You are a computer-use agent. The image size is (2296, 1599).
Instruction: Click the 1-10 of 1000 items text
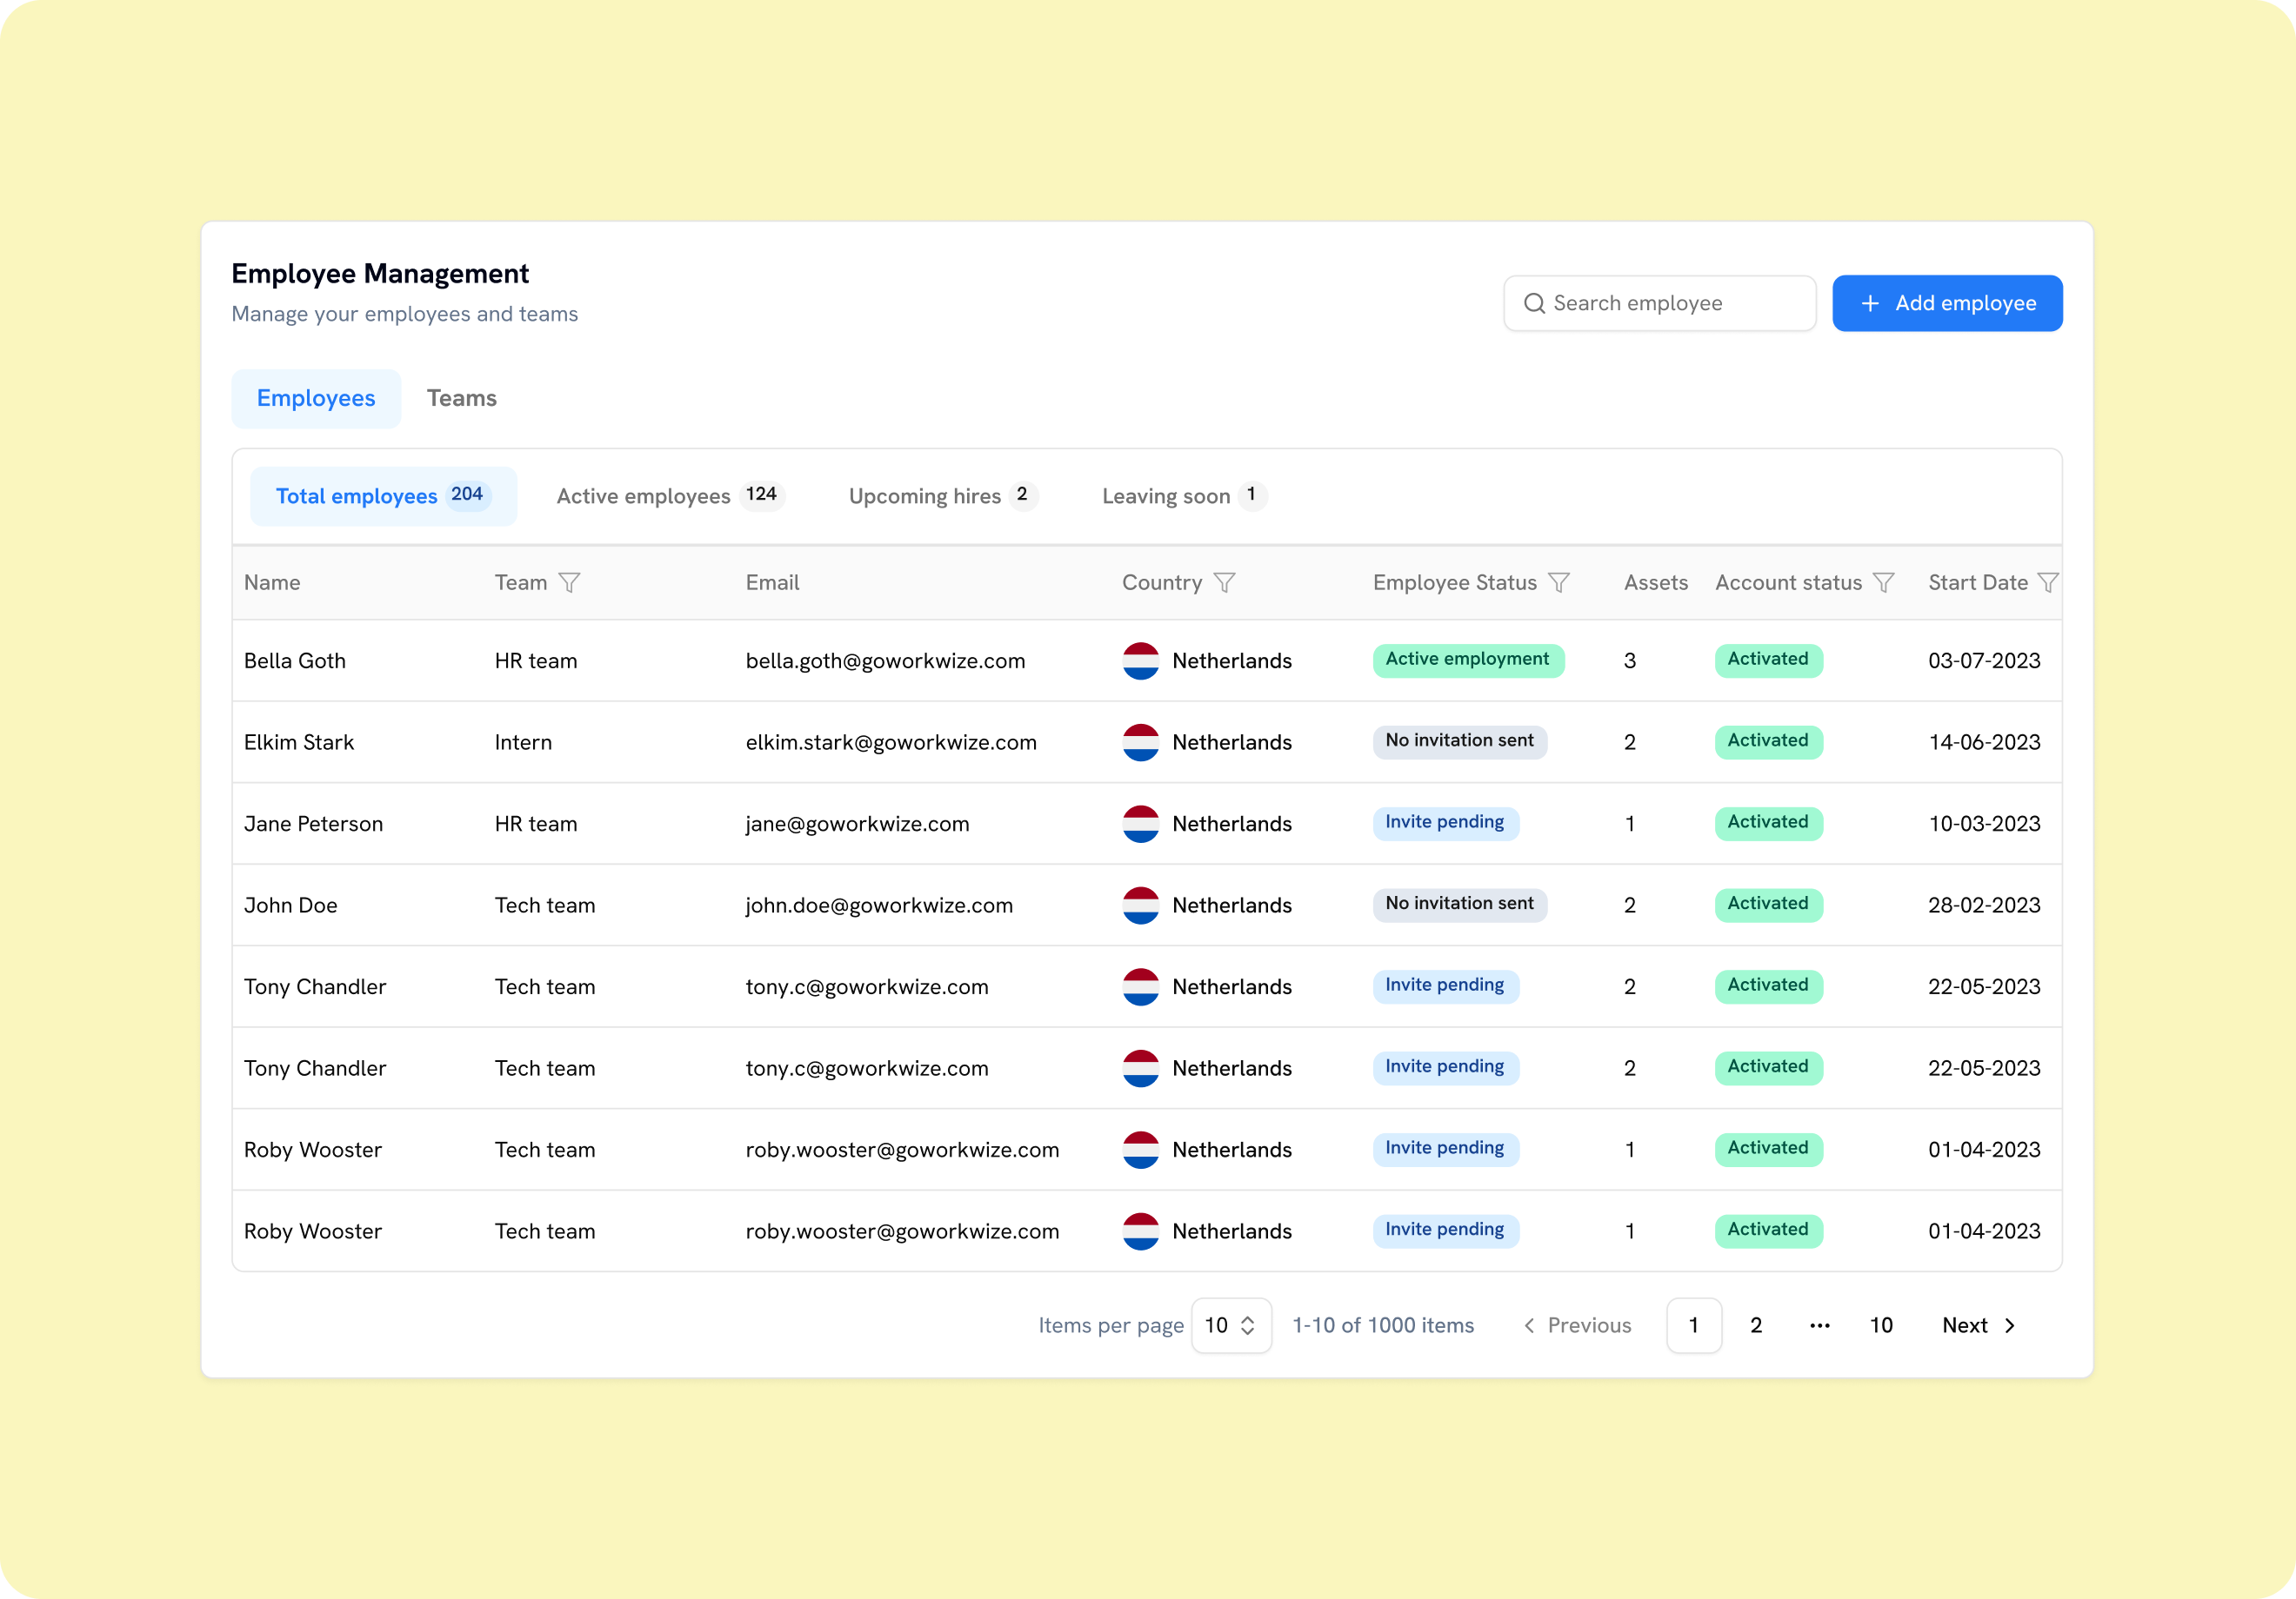coord(1383,1325)
